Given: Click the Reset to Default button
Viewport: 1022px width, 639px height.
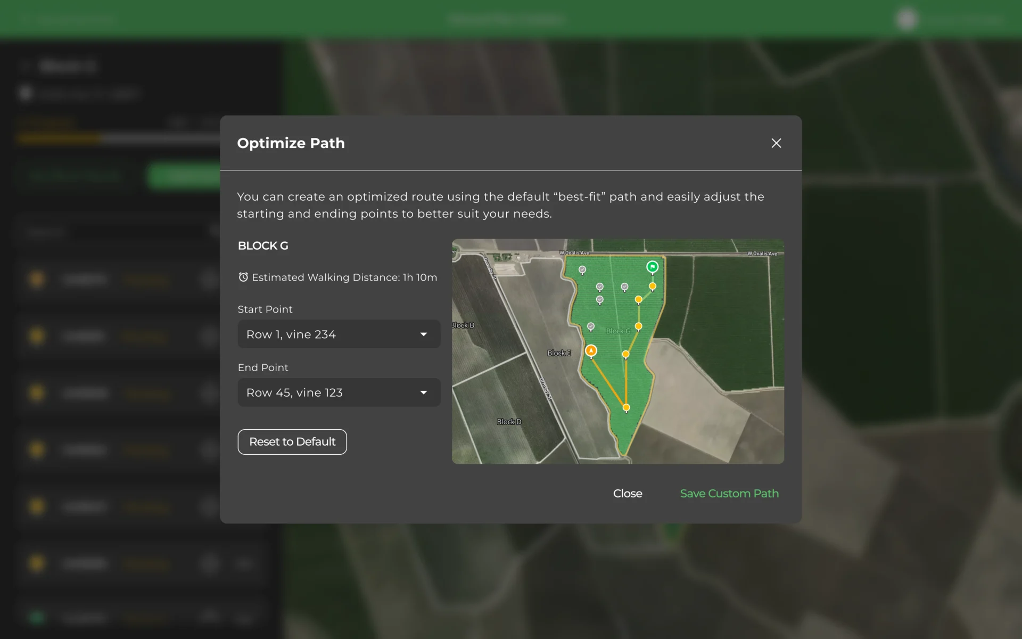Looking at the screenshot, I should 292,442.
